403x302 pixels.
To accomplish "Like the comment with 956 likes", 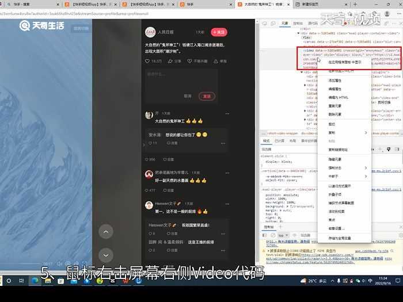I will click(x=146, y=159).
